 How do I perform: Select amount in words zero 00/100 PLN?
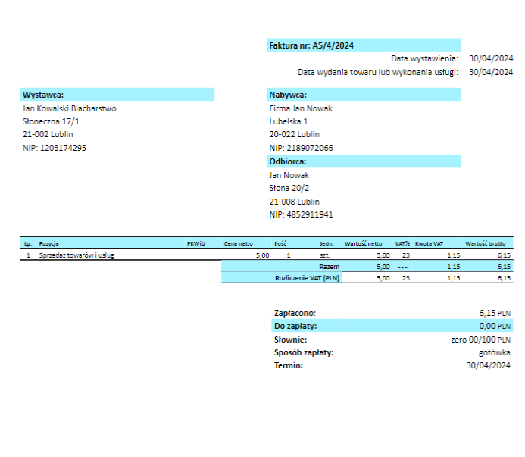pyautogui.click(x=480, y=340)
